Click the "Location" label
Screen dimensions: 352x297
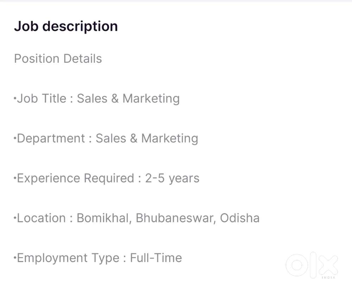[41, 218]
